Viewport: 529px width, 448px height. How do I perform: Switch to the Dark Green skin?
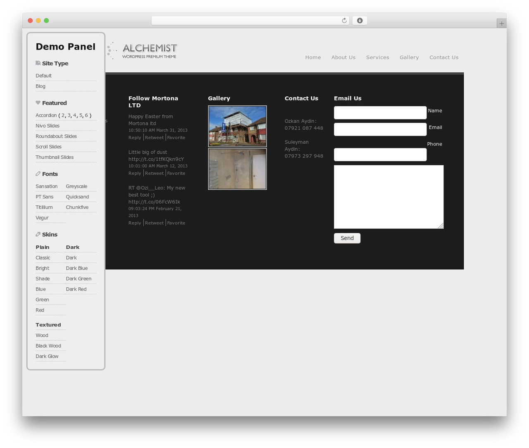click(x=79, y=279)
